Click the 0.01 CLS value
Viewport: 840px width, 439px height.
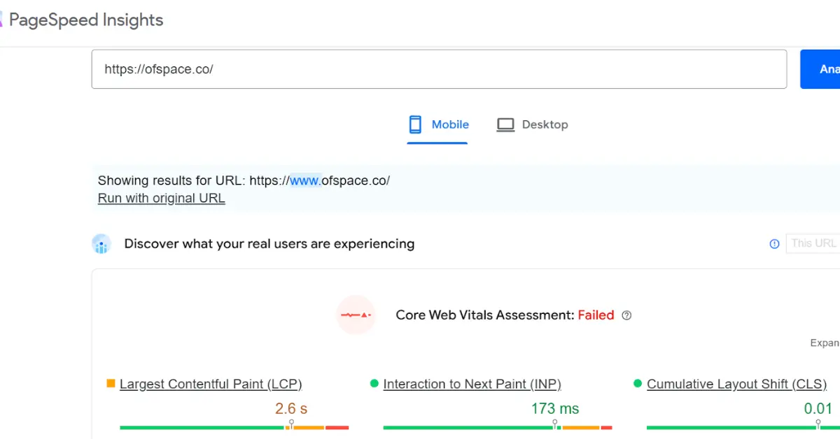pyautogui.click(x=818, y=408)
